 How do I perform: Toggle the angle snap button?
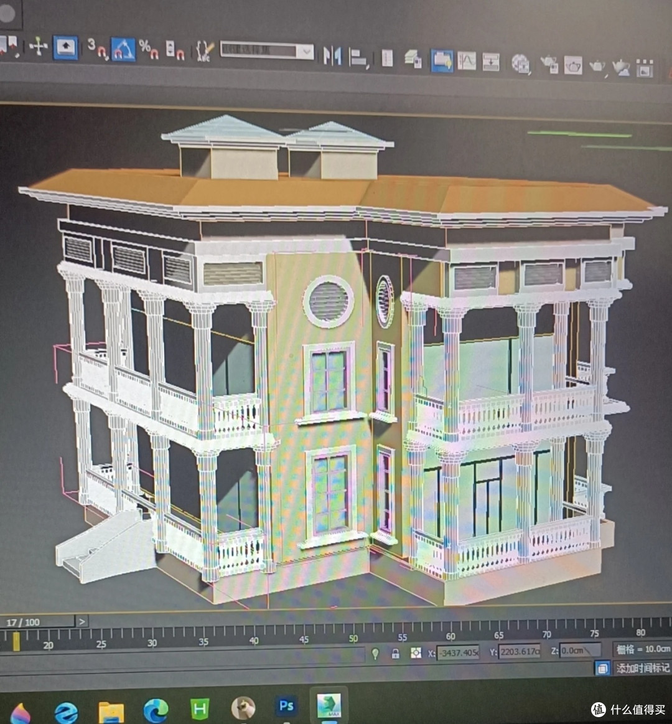click(123, 49)
